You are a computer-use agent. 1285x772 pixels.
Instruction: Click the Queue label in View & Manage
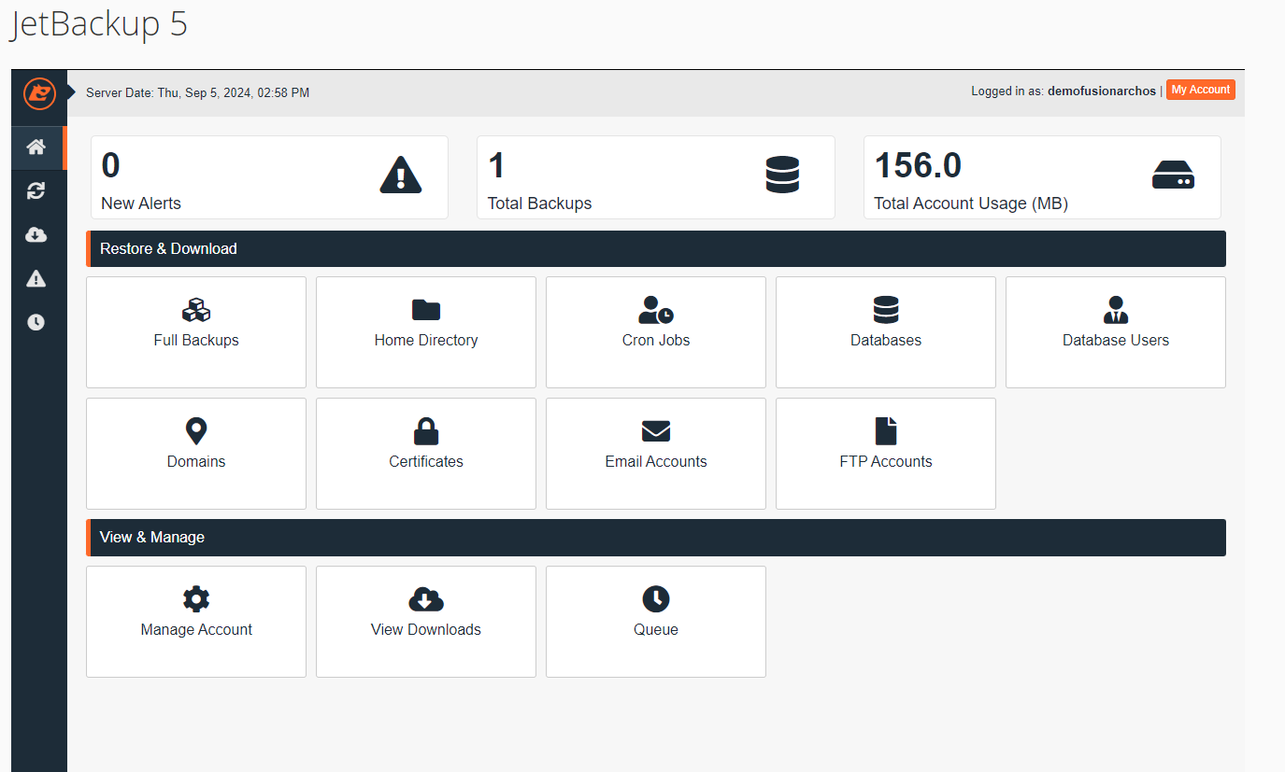[656, 630]
